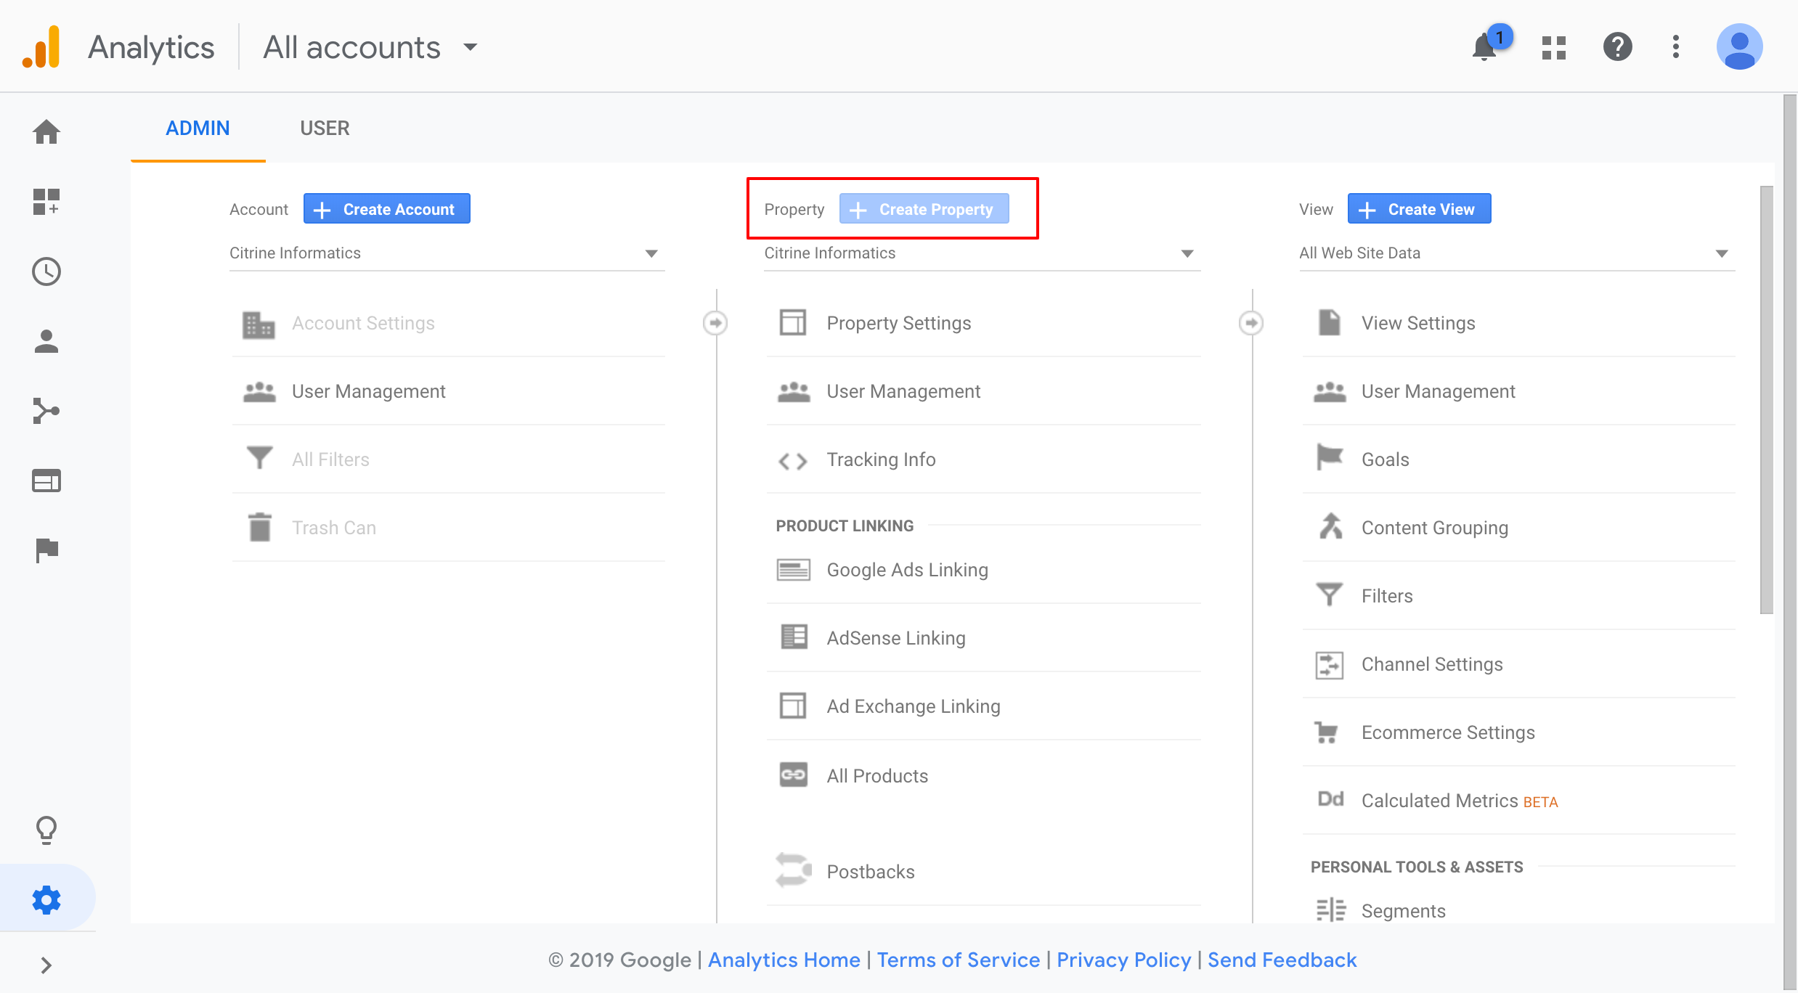Click the arrow between Property and View
Screen dimensions: 1798x993
tap(1250, 322)
